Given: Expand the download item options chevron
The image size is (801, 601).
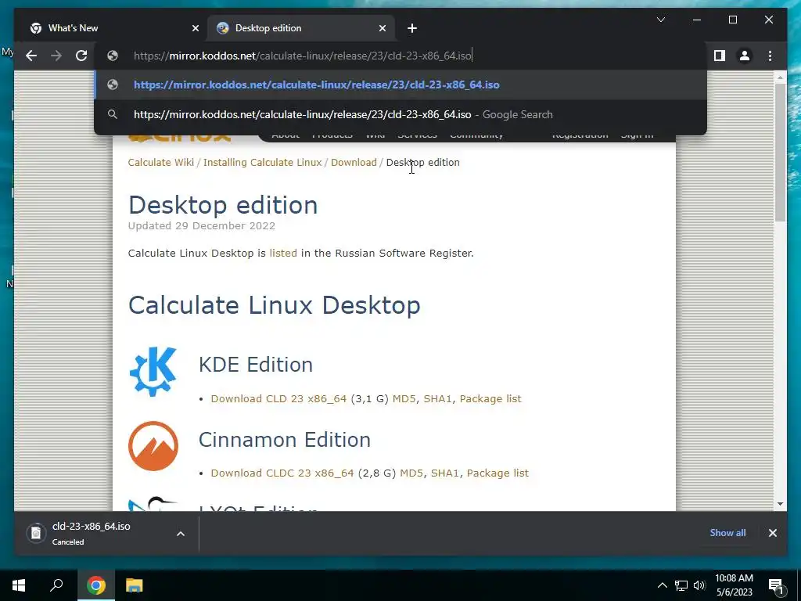Looking at the screenshot, I should [181, 534].
